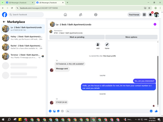Open a new browser tab
163x122 pixels.
67,3
